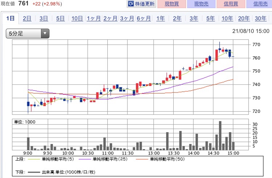This screenshot has height=178, width=272.
Task: View the 5年 chart range
Action: click(x=211, y=18)
